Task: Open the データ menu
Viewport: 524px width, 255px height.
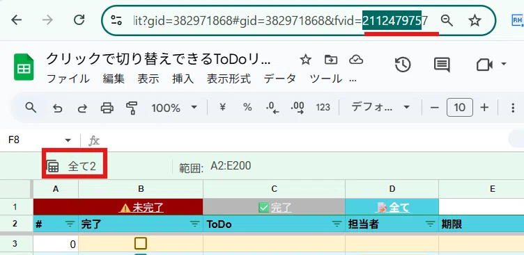Action: [x=280, y=79]
